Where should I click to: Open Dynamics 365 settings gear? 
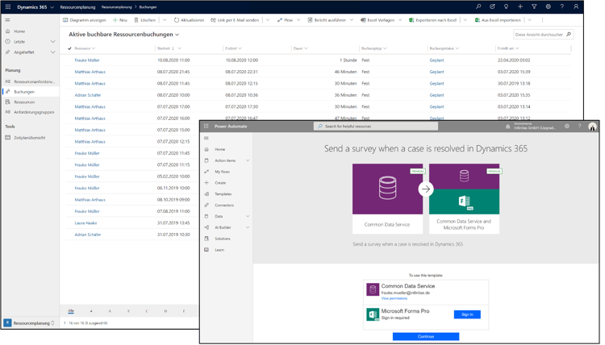[548, 6]
